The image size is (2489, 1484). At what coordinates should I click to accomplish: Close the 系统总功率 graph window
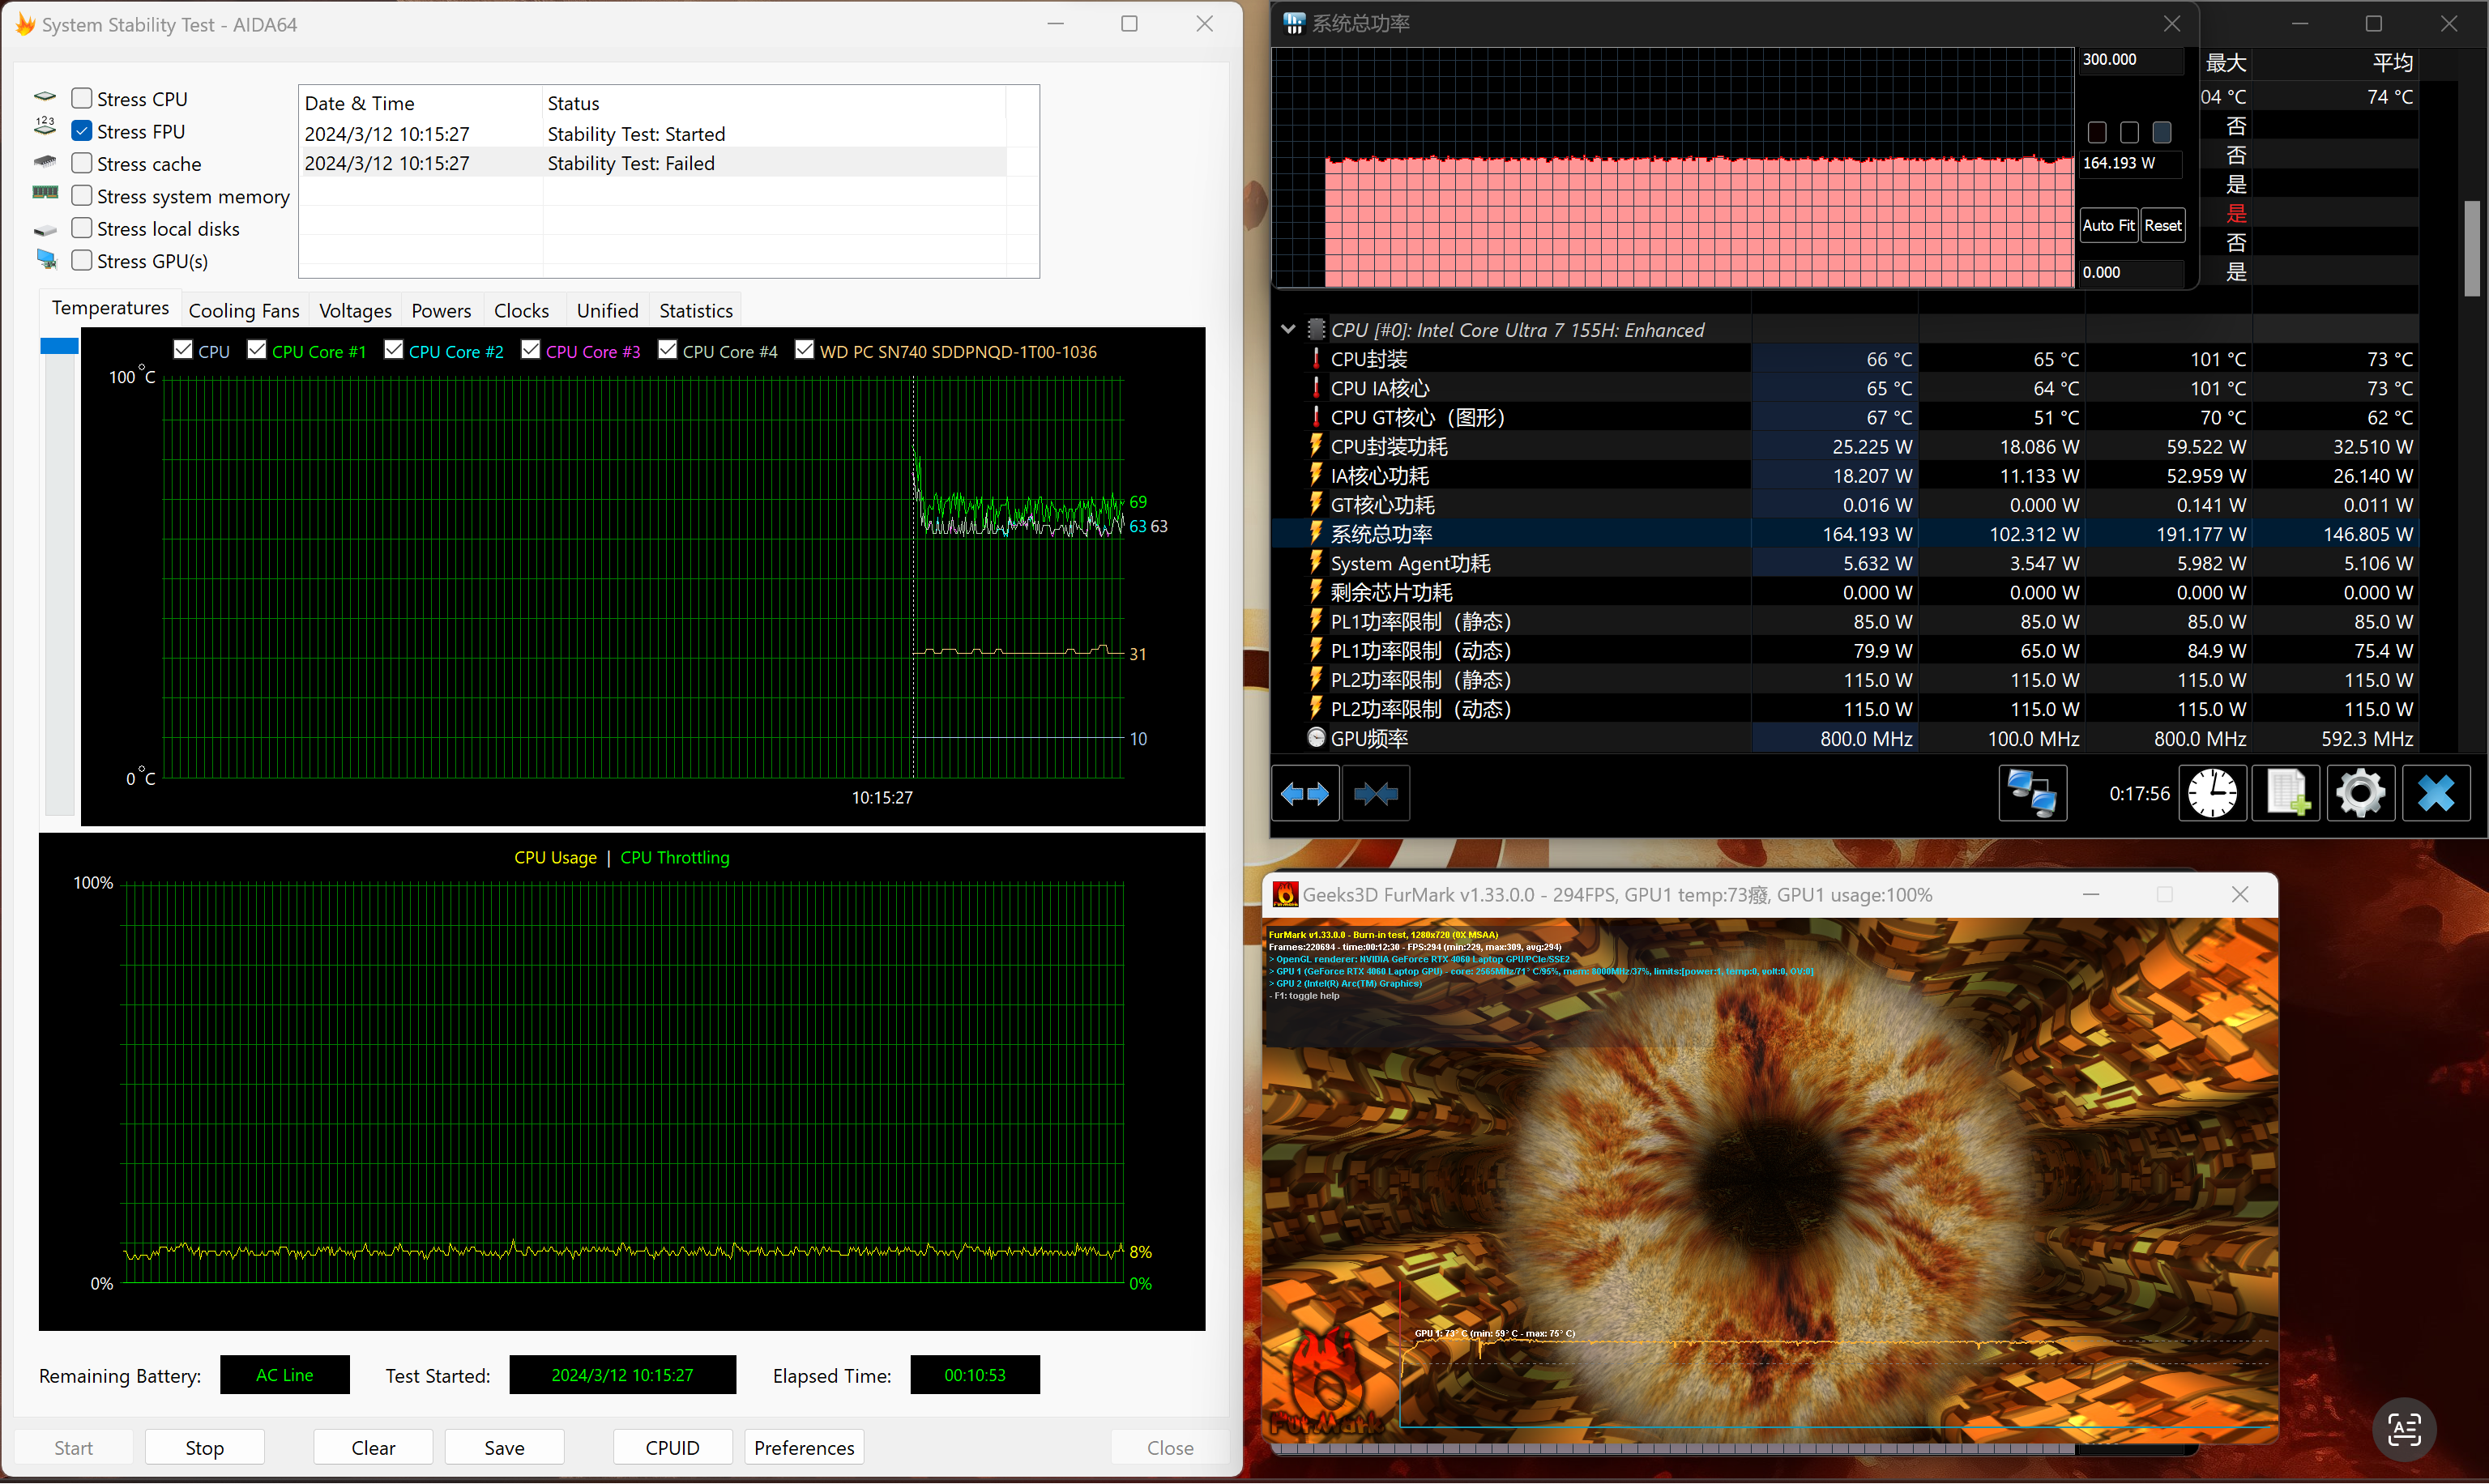pos(2172,24)
